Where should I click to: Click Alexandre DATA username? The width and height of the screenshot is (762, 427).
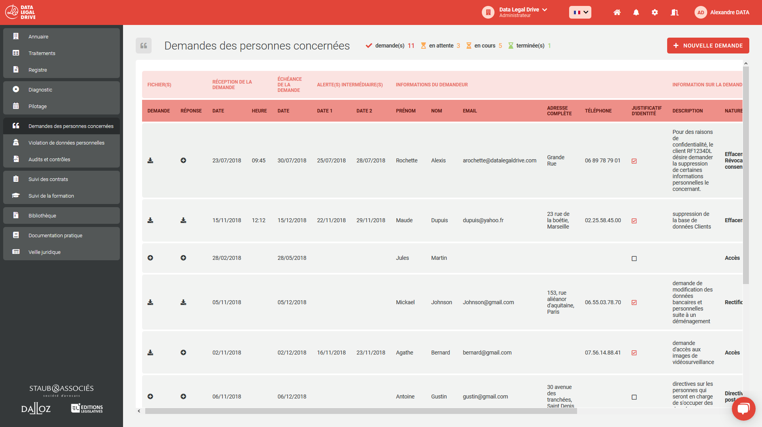point(730,12)
